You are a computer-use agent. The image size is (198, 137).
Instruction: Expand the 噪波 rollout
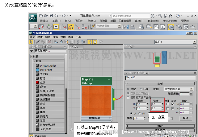160,126
